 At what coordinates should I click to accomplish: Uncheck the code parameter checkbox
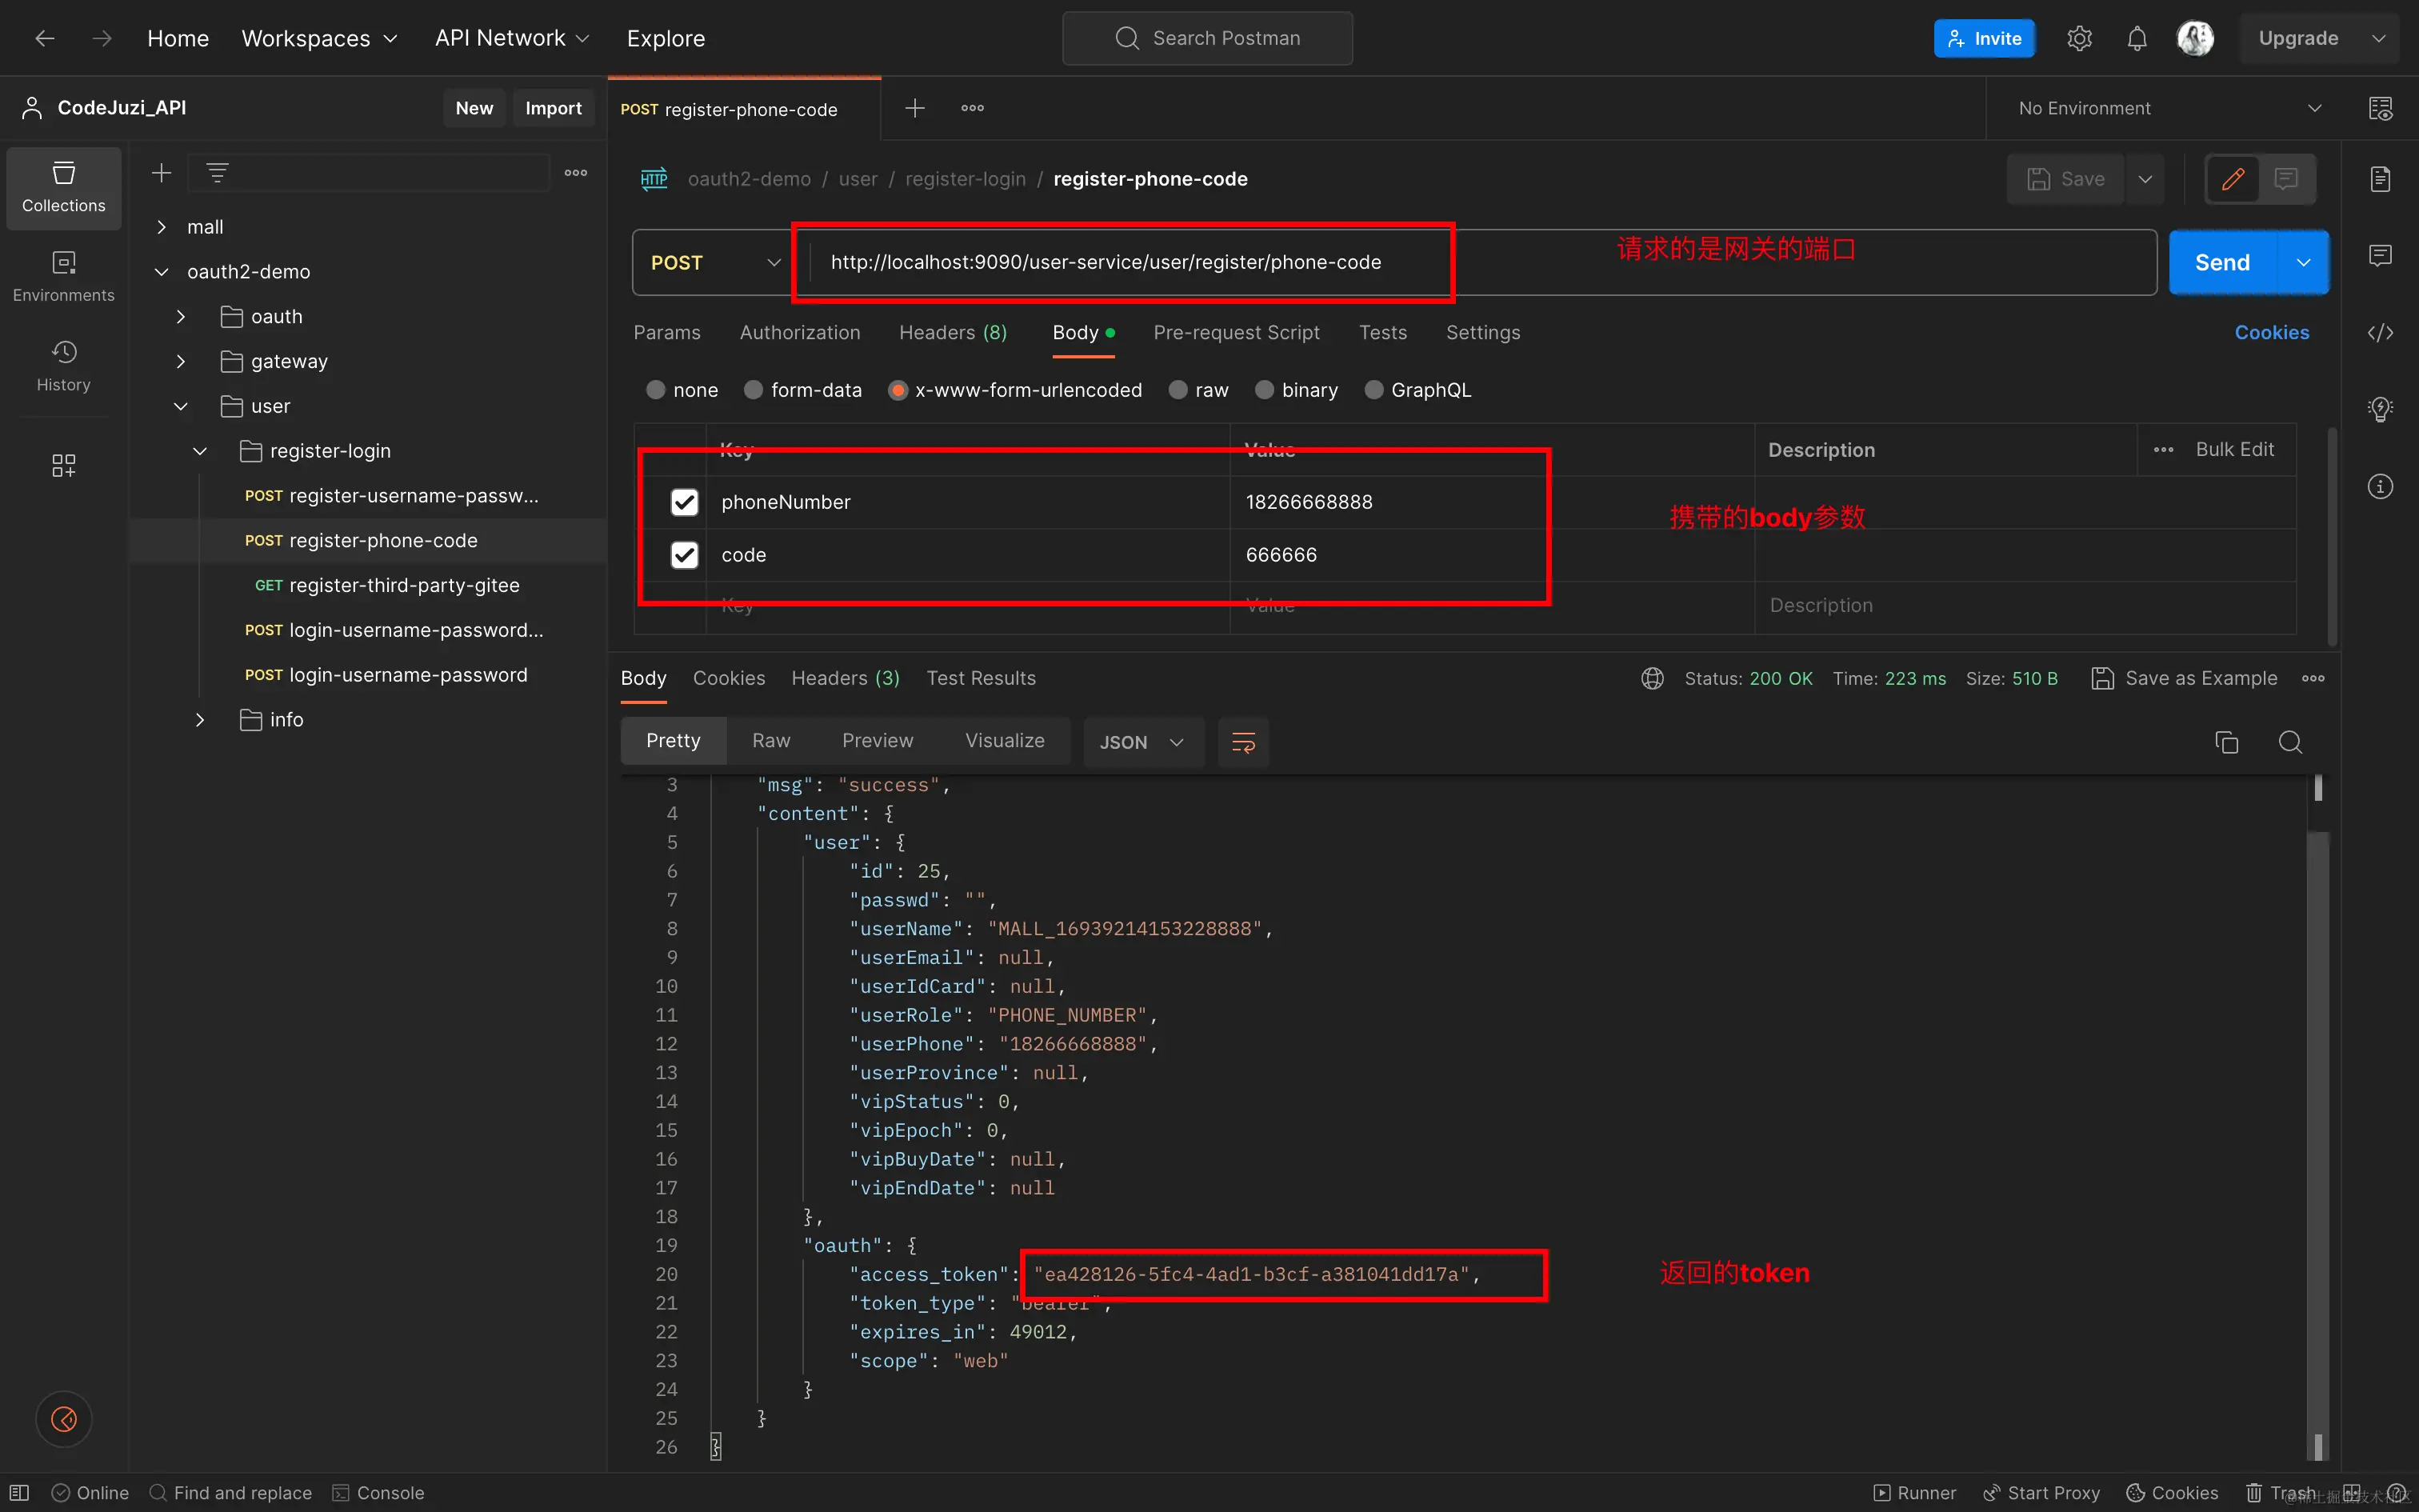click(684, 555)
